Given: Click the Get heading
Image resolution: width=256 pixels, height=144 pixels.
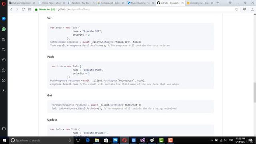Looking at the screenshot, I should click(x=50, y=95).
